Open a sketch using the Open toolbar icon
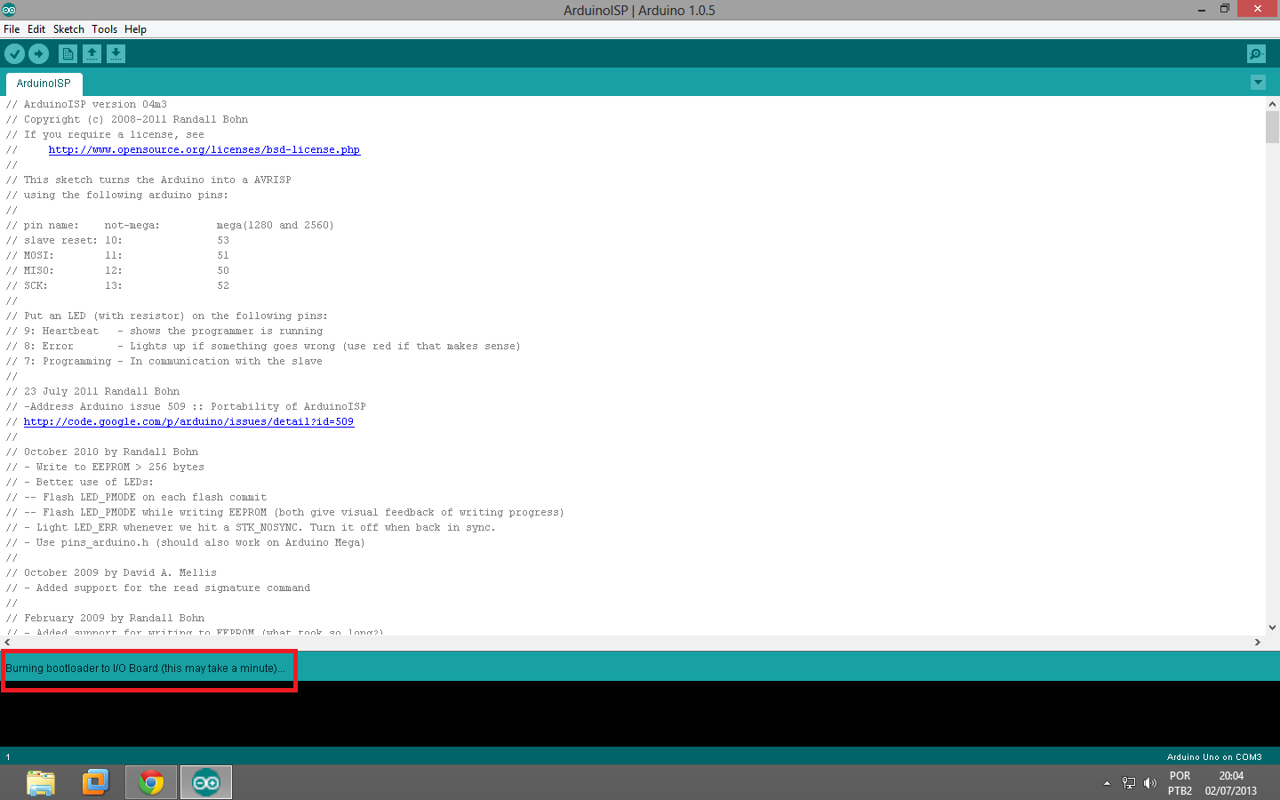Screen dimensions: 1280x800 tap(92, 53)
